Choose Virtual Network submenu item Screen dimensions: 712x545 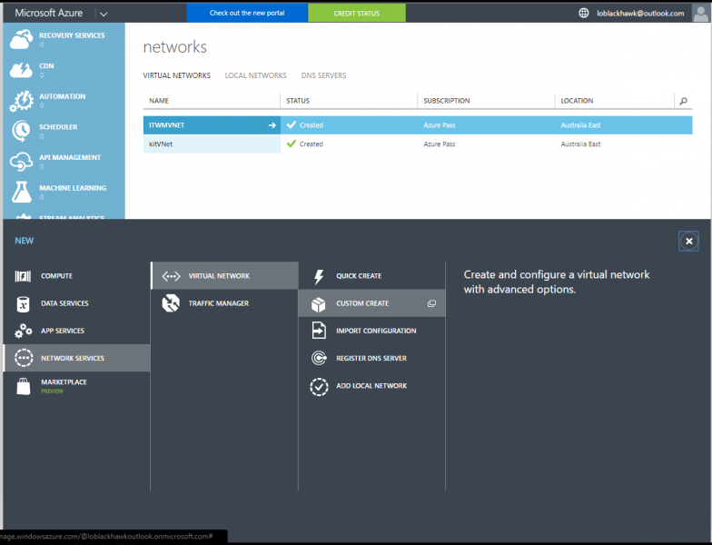pos(224,276)
